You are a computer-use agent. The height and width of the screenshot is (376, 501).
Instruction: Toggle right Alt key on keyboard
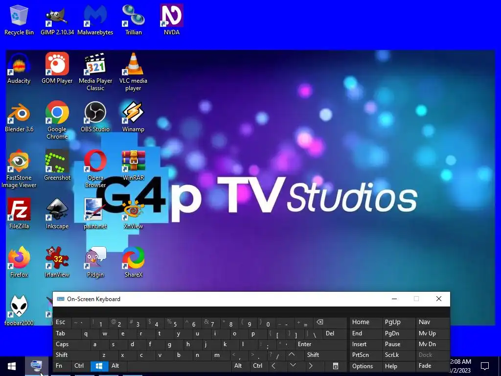coord(240,366)
